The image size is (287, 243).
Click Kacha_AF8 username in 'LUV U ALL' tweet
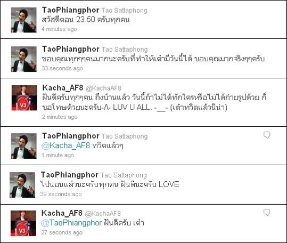pyautogui.click(x=63, y=88)
